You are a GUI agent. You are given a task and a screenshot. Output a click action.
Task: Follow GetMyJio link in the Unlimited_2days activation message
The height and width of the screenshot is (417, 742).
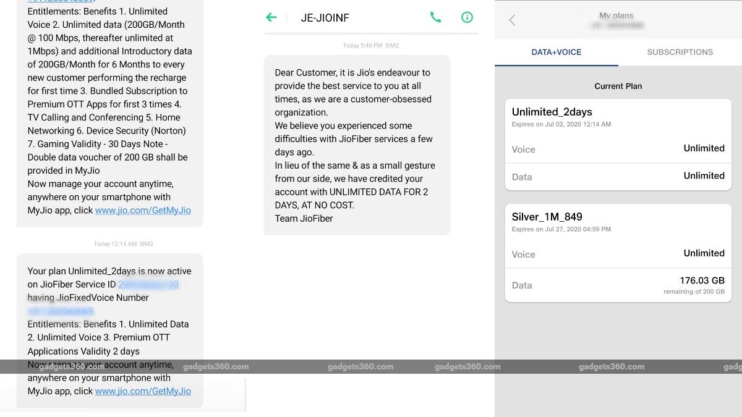[143, 391]
